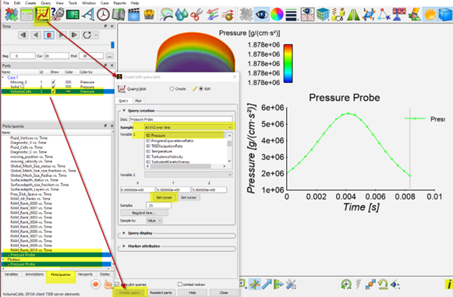The height and width of the screenshot is (297, 453).
Task: Open the flipbook animation icon
Action: (119, 14)
